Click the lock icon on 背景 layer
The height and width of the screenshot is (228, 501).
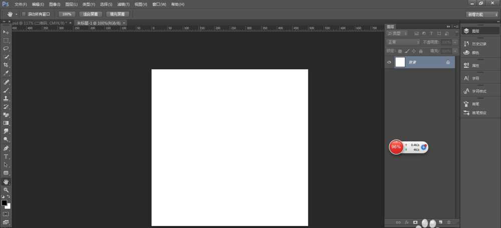(x=448, y=62)
